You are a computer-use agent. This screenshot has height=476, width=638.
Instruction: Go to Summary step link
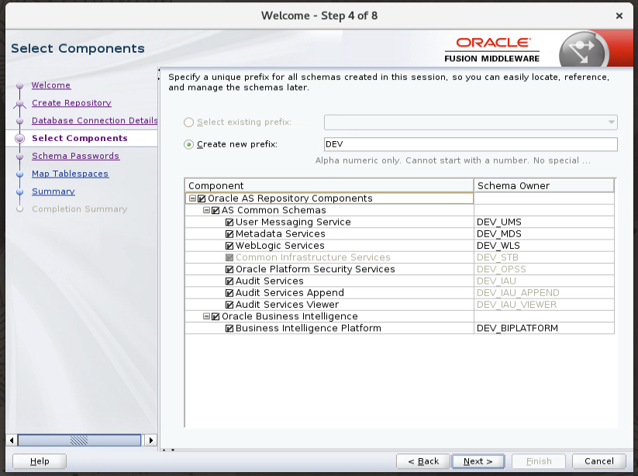tap(53, 191)
